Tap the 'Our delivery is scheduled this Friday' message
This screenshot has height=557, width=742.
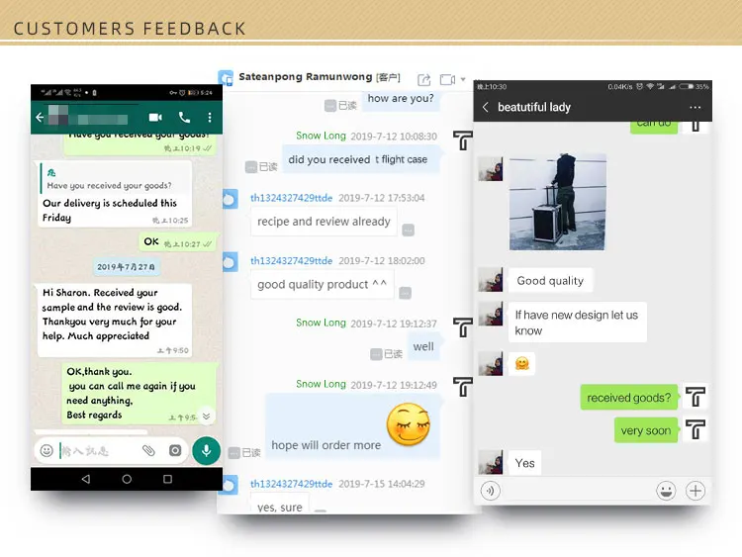pyautogui.click(x=115, y=194)
